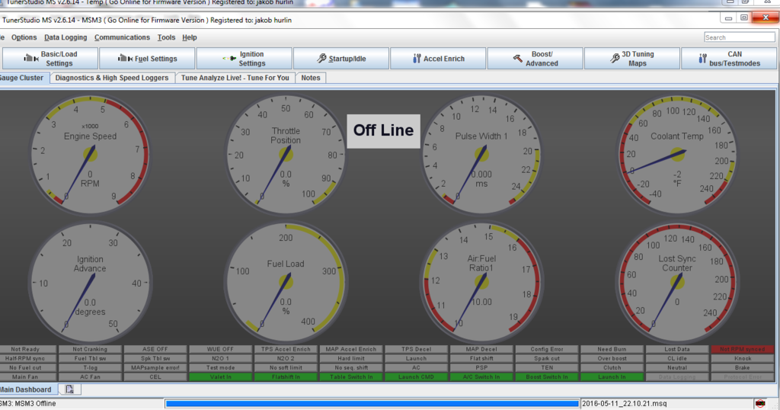Click the Fuel Tbl sw indicator
Image resolution: width=780 pixels, height=410 pixels.
click(90, 358)
